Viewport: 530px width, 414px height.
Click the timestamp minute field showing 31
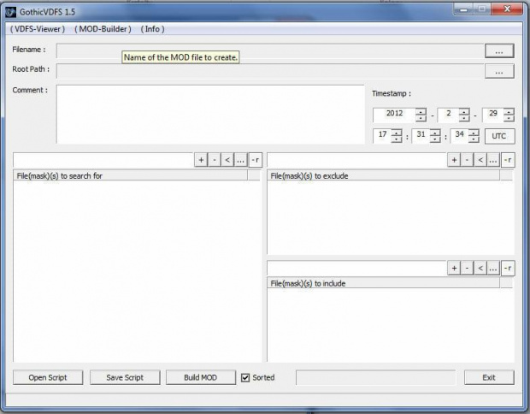click(421, 136)
